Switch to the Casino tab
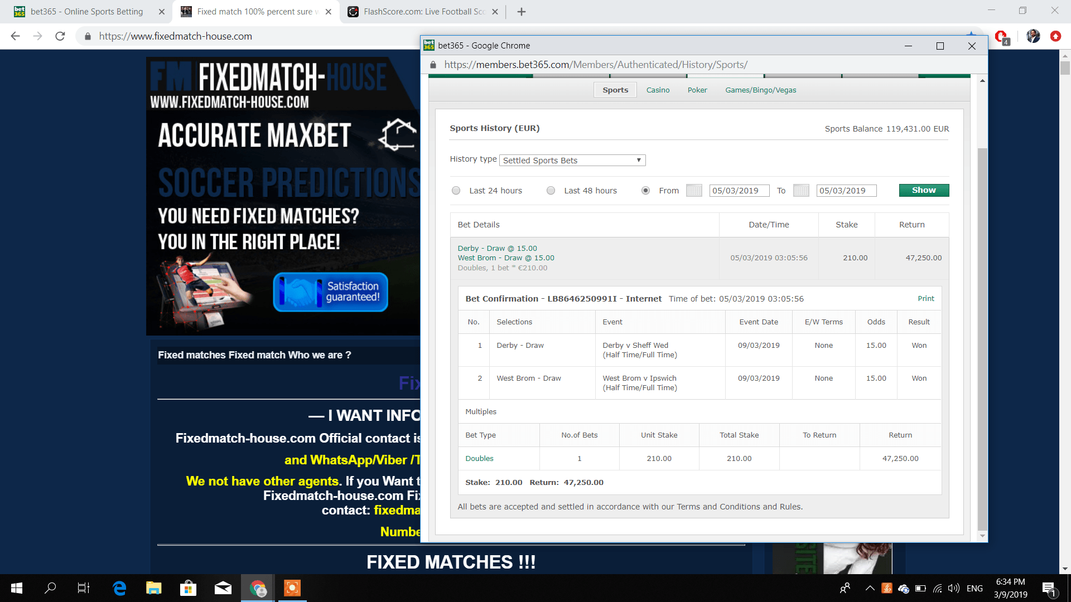1071x602 pixels. click(x=658, y=90)
